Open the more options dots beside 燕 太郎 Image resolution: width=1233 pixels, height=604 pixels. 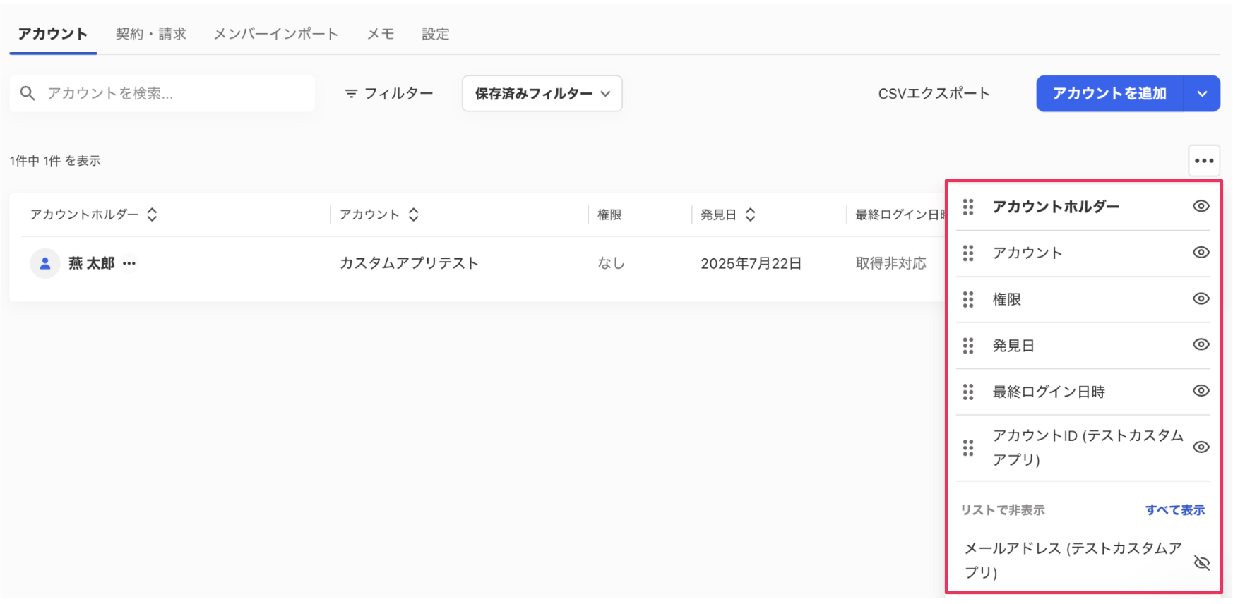129,263
